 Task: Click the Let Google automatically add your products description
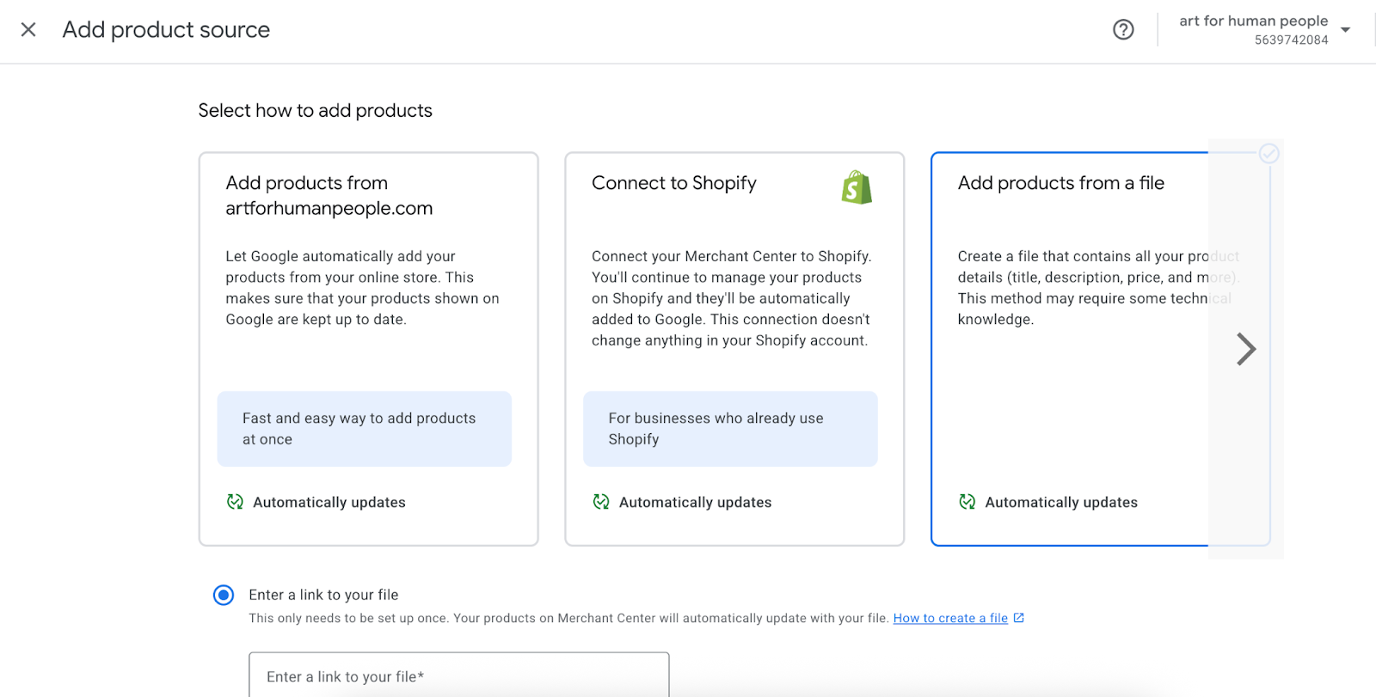point(363,288)
